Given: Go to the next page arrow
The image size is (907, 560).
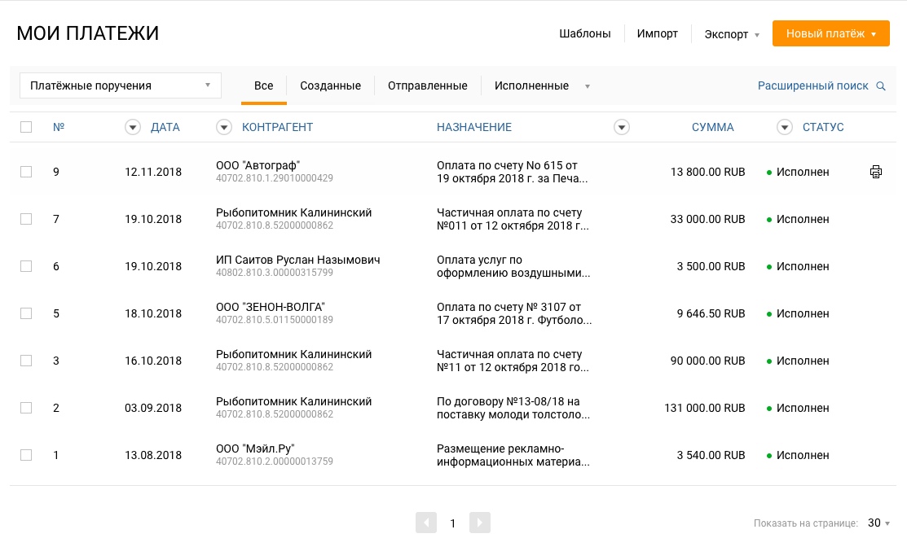Looking at the screenshot, I should [x=479, y=523].
